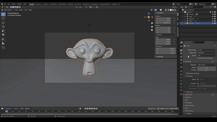Click the play animation button
The height and width of the screenshot is (122, 217).
click(x=92, y=108)
